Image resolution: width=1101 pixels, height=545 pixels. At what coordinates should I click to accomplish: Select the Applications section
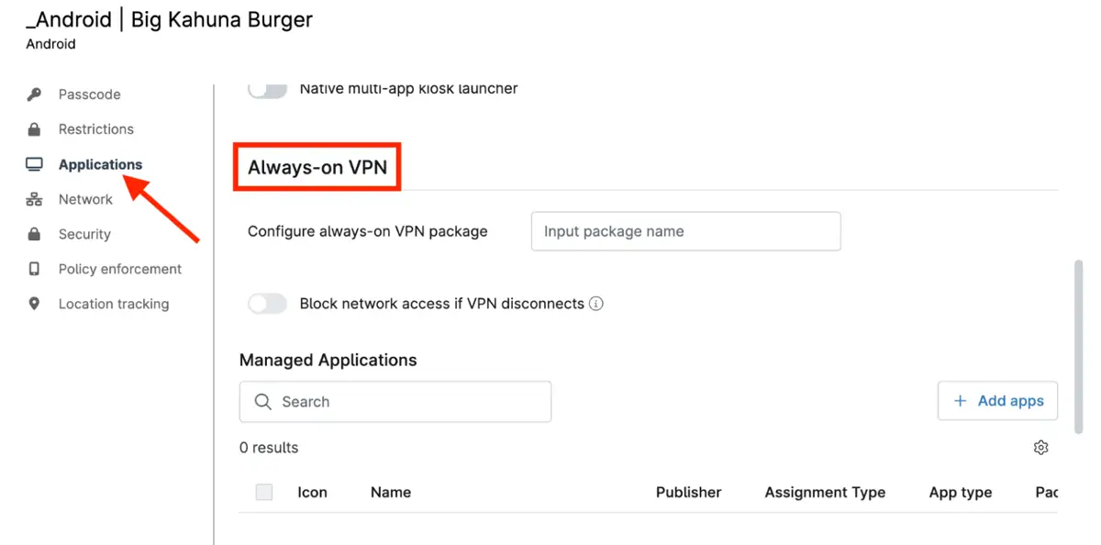coord(100,164)
